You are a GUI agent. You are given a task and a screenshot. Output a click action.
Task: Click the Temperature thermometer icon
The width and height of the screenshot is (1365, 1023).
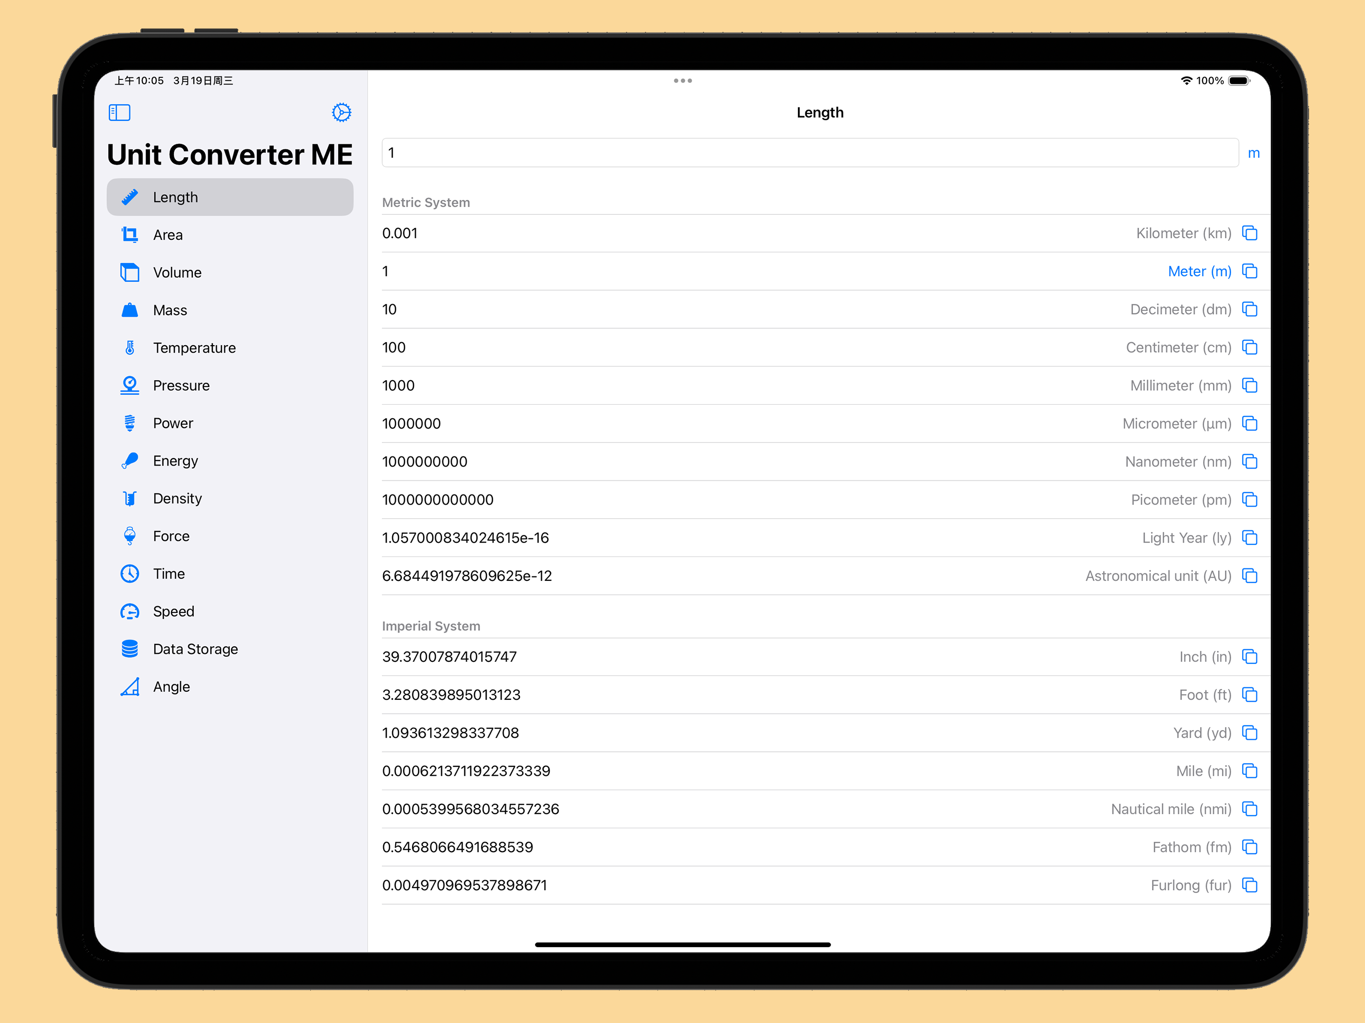(x=129, y=348)
